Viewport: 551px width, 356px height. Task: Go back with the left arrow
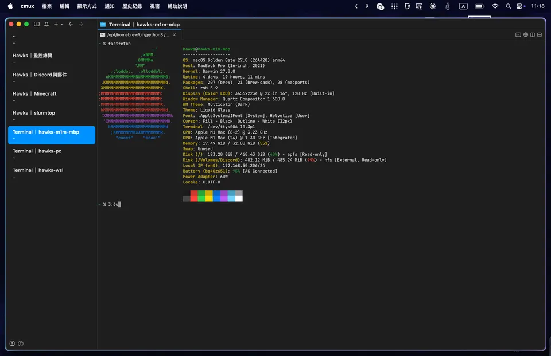[x=71, y=24]
